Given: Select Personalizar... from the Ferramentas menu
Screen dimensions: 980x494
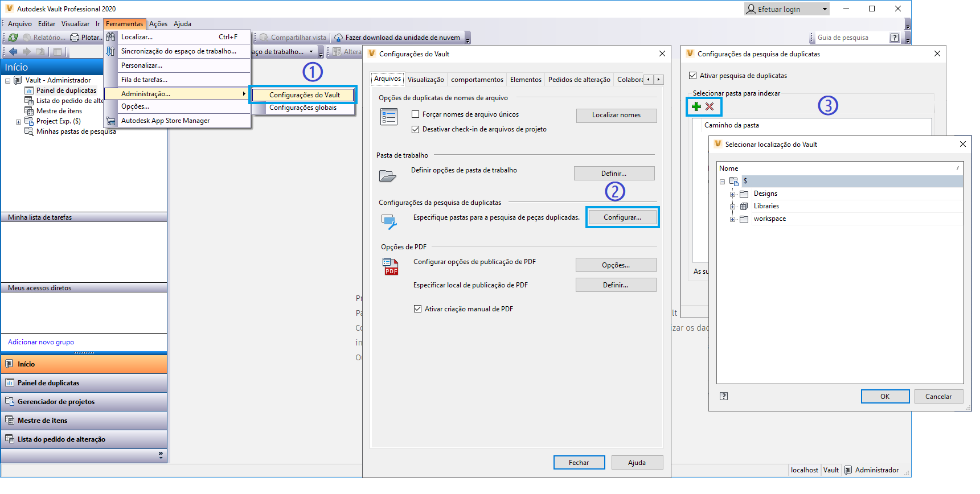Looking at the screenshot, I should pyautogui.click(x=178, y=65).
